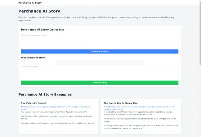Click the green Continue Story button
This screenshot has height=137, width=201.
pyautogui.click(x=100, y=82)
